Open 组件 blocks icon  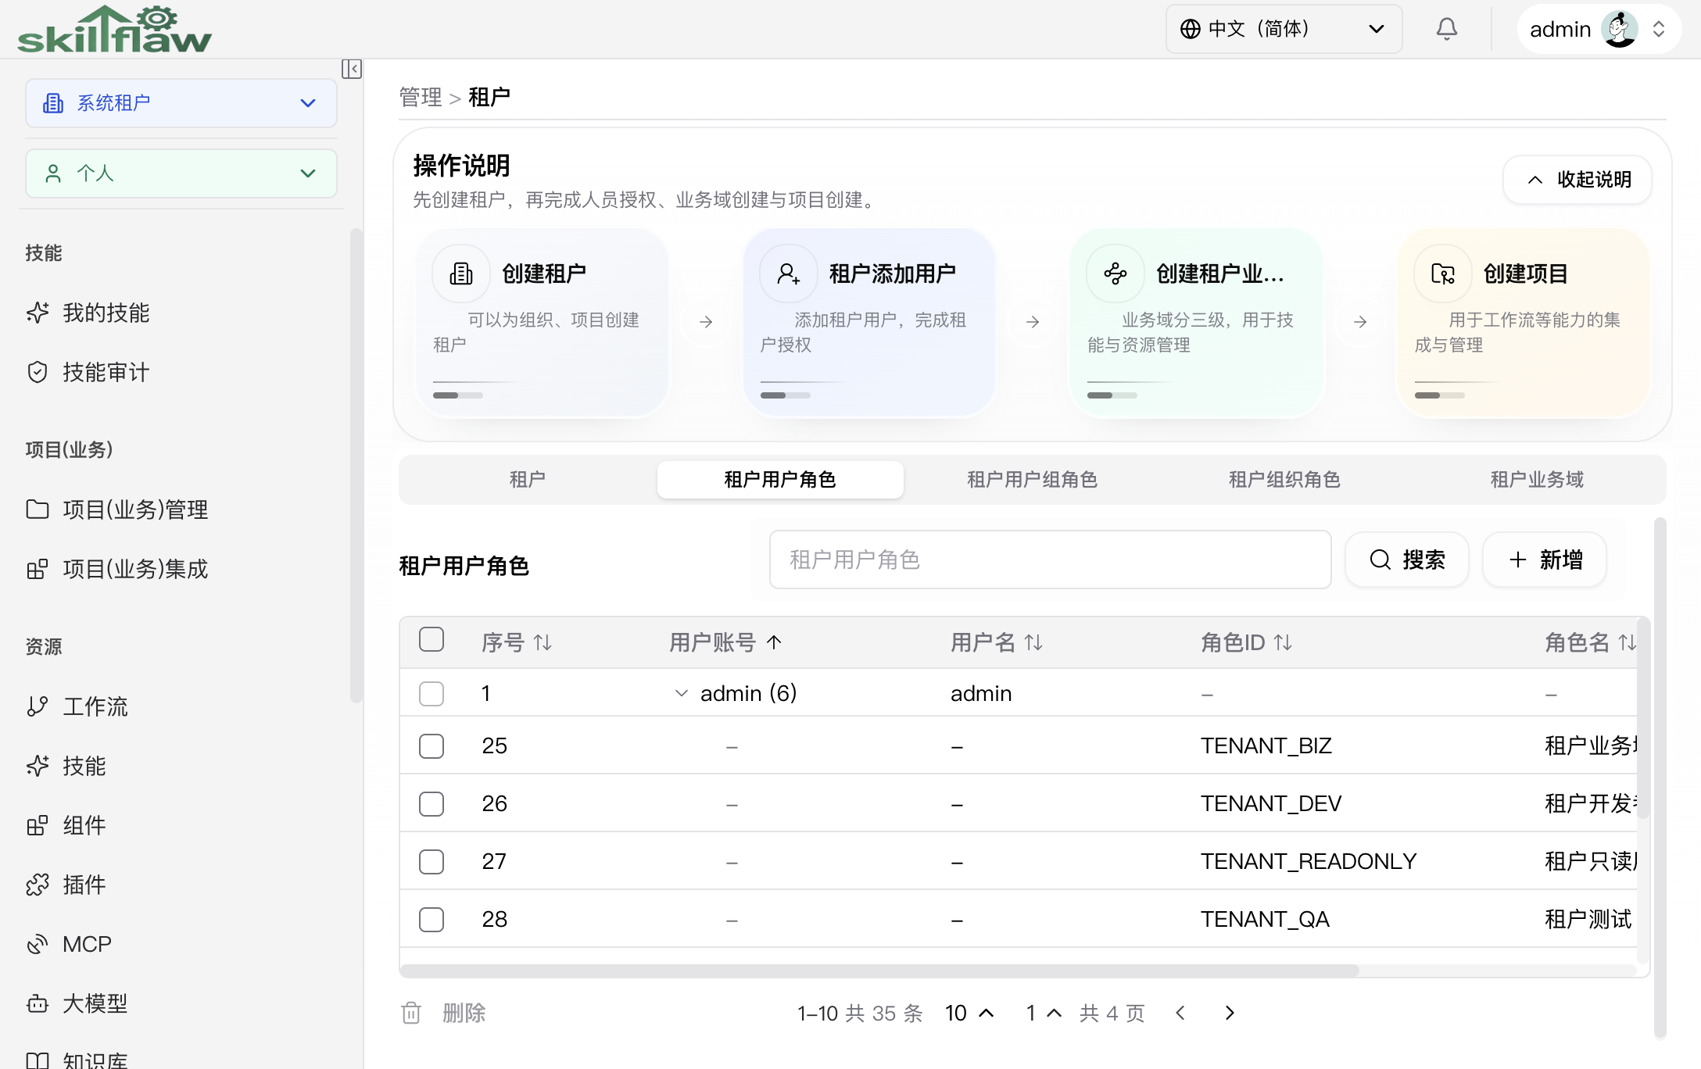click(x=38, y=825)
